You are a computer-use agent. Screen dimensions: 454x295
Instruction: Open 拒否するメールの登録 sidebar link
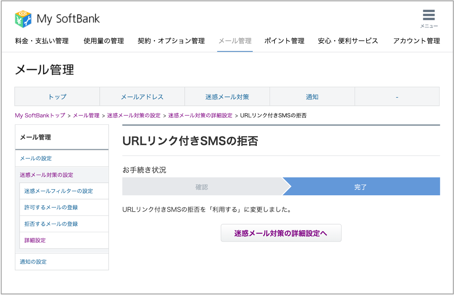[x=64, y=224]
